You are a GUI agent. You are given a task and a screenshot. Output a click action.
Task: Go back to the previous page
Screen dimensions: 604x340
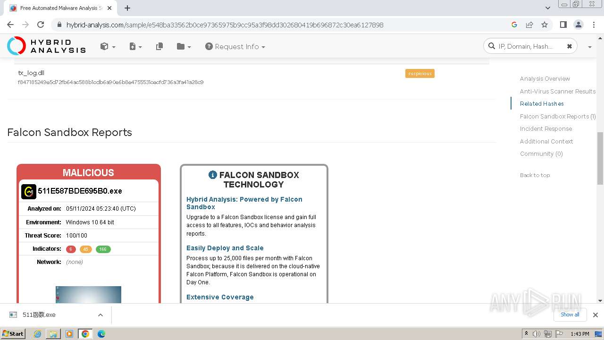click(10, 25)
